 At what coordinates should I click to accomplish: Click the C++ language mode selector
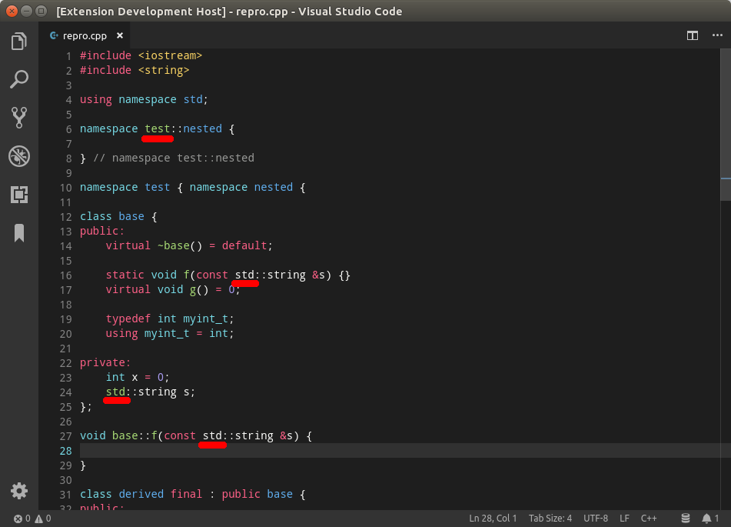click(x=649, y=518)
